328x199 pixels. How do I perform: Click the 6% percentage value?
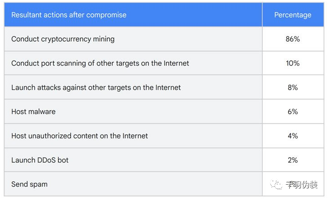pos(293,112)
